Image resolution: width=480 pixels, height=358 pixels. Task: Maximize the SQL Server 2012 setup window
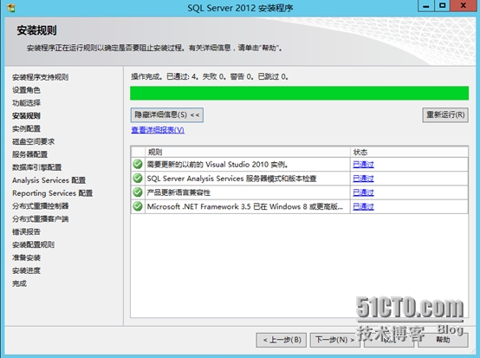click(x=442, y=6)
